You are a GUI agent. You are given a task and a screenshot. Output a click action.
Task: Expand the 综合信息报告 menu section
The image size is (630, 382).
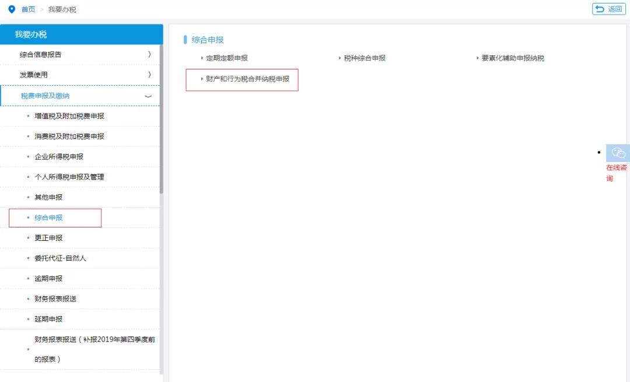click(81, 55)
